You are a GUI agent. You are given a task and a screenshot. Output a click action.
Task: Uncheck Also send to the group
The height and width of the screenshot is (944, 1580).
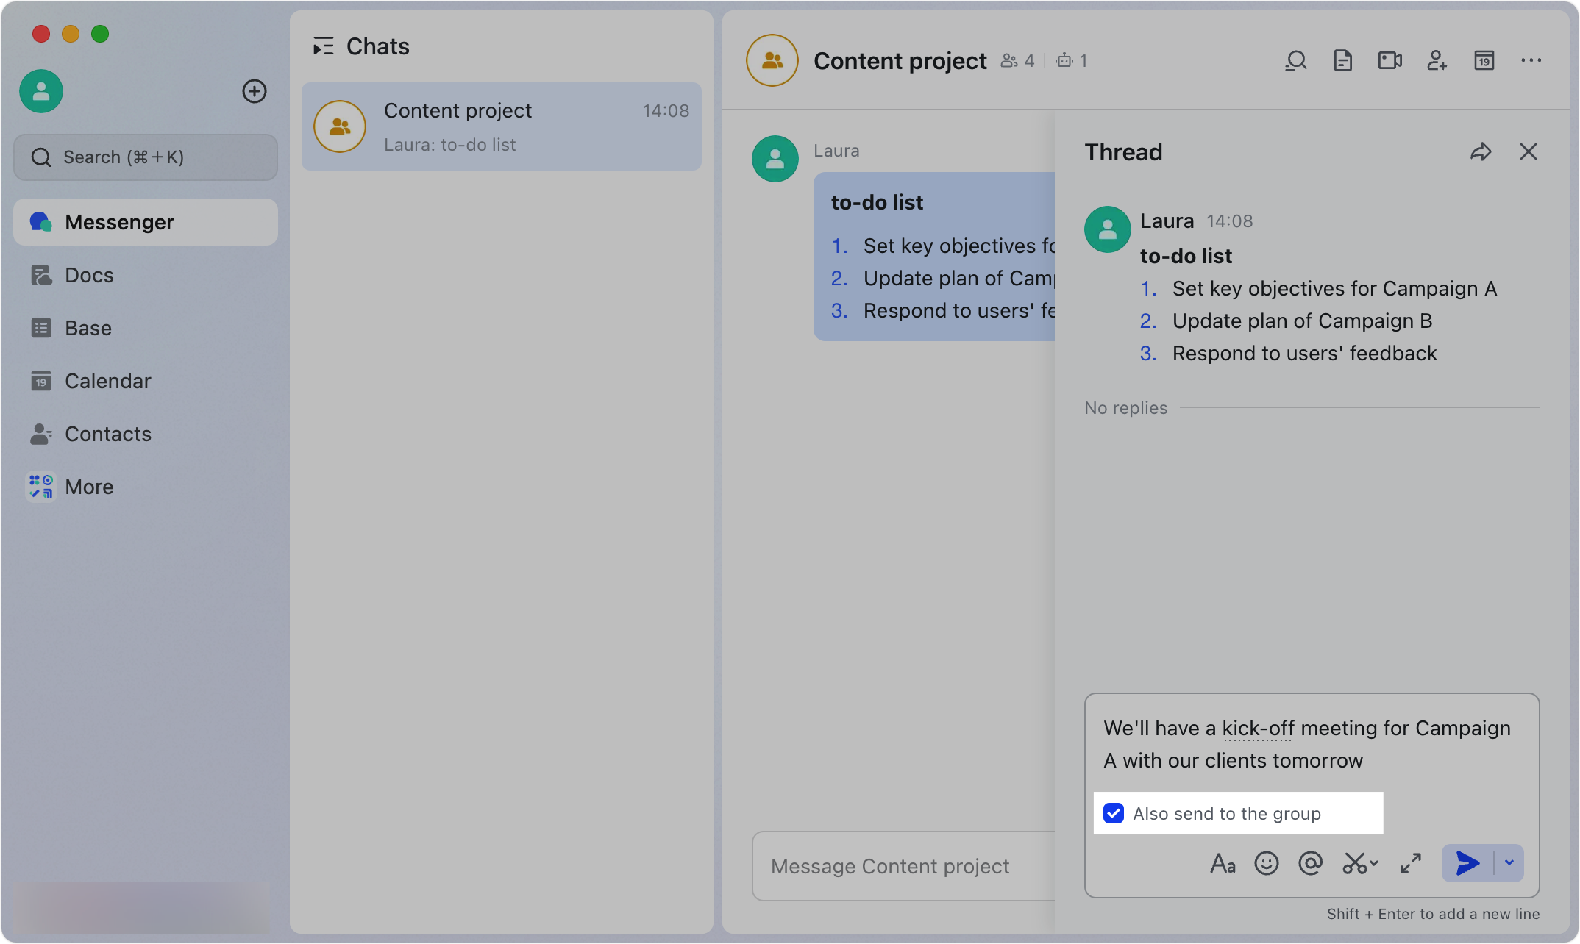coord(1114,813)
